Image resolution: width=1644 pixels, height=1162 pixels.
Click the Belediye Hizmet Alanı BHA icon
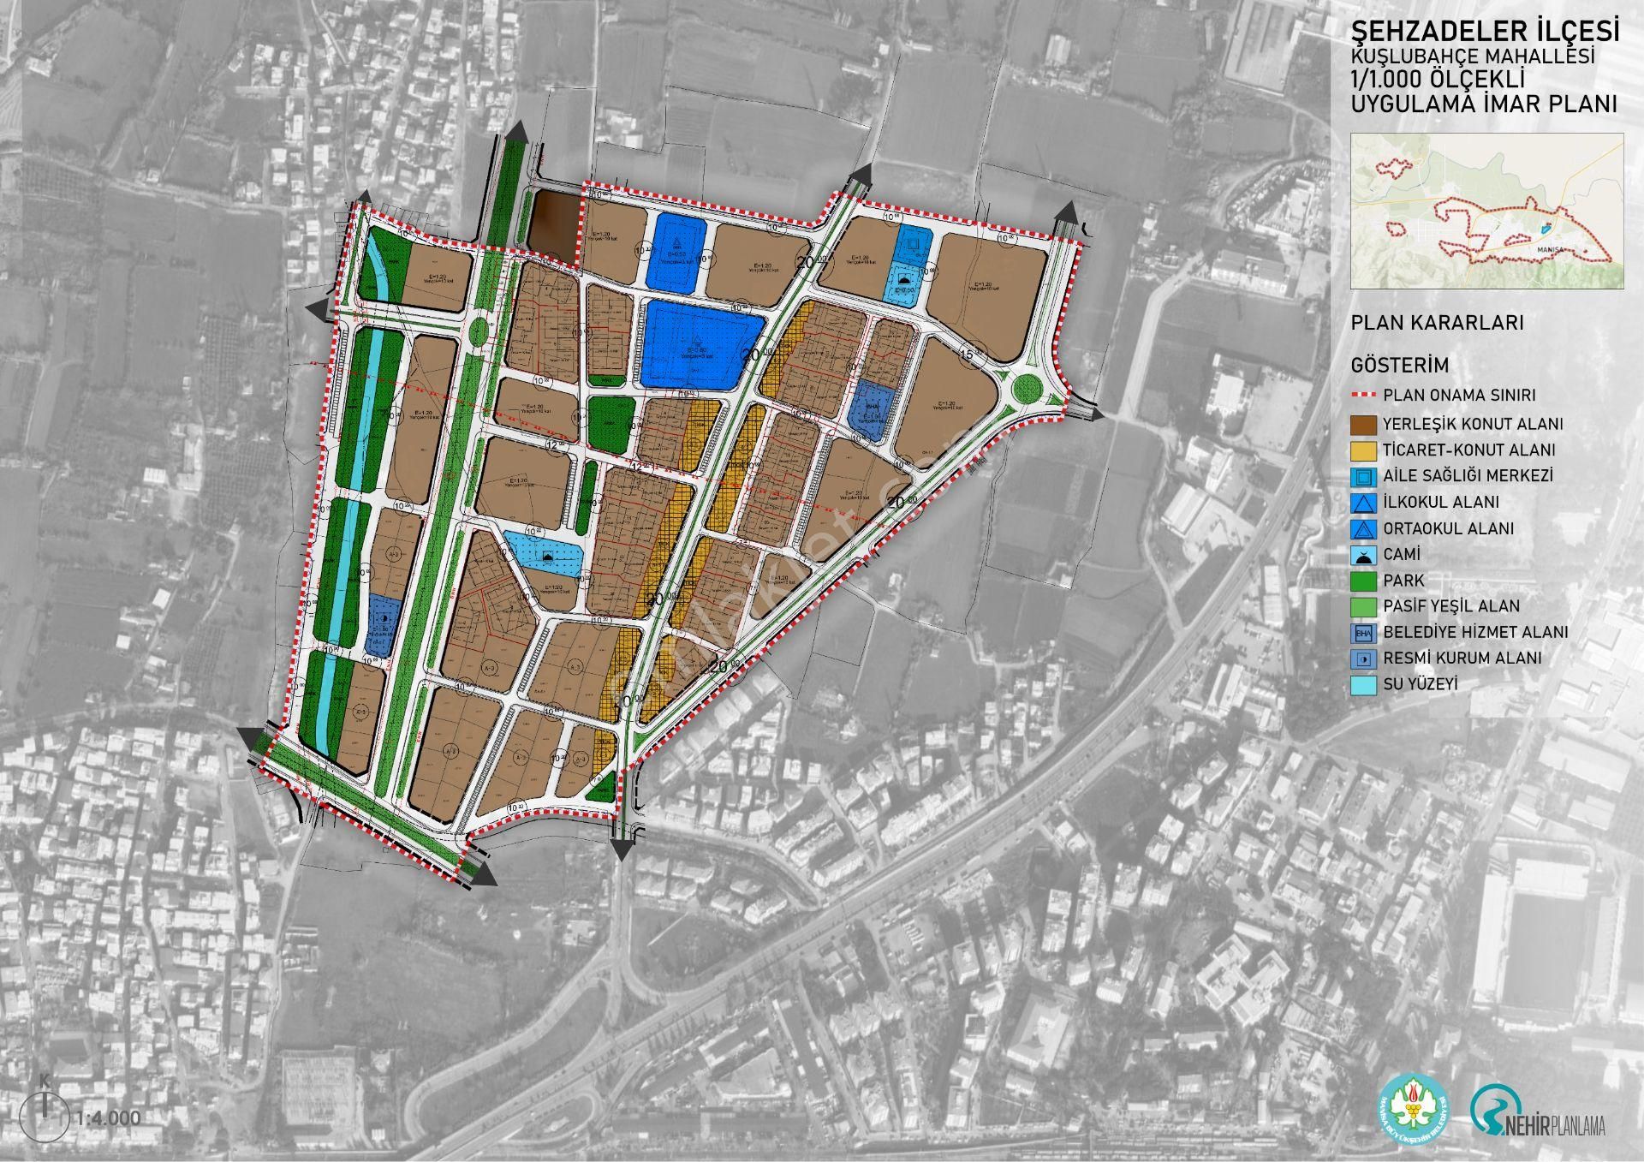1364,633
